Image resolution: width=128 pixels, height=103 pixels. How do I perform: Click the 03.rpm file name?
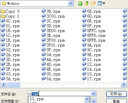13,74
